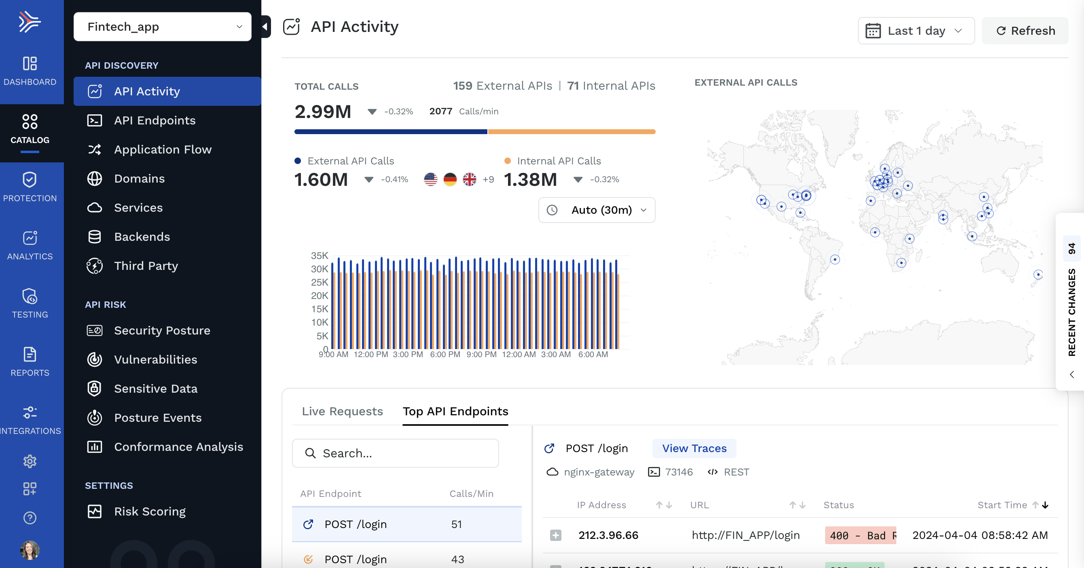Collapse the sidebar with arrow handle
The width and height of the screenshot is (1084, 568).
[265, 27]
